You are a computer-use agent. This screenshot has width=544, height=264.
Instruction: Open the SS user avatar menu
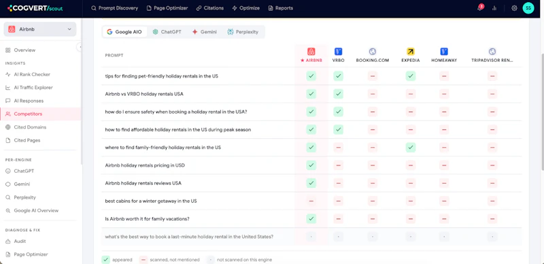click(528, 8)
